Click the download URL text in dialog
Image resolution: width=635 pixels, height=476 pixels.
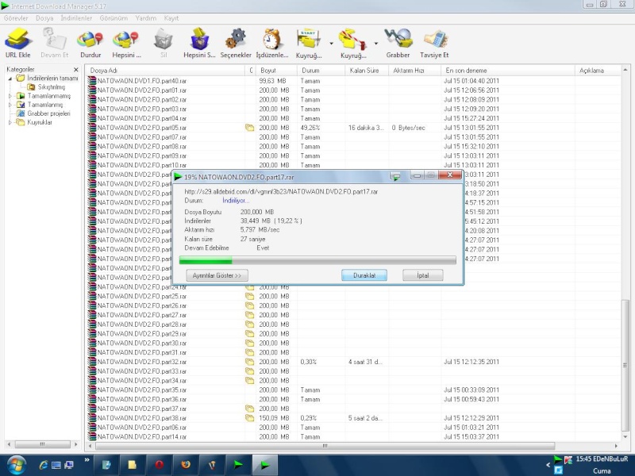click(281, 191)
